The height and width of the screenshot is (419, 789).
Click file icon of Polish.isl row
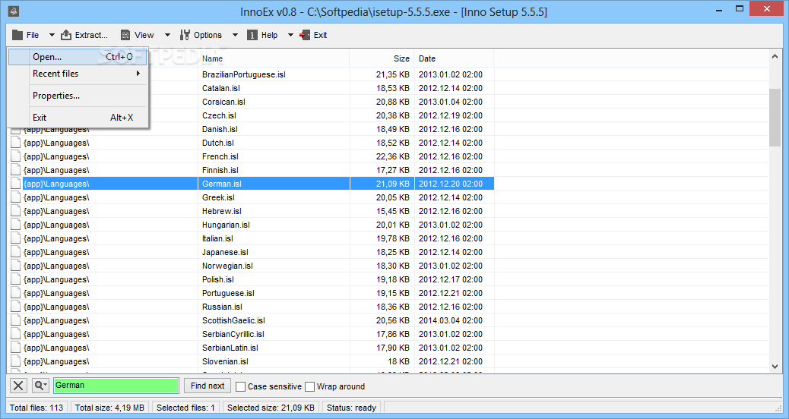pyautogui.click(x=16, y=280)
